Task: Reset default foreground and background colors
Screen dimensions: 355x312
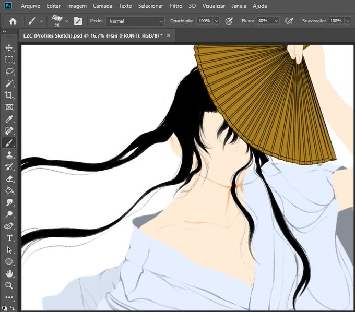Action: (4, 308)
